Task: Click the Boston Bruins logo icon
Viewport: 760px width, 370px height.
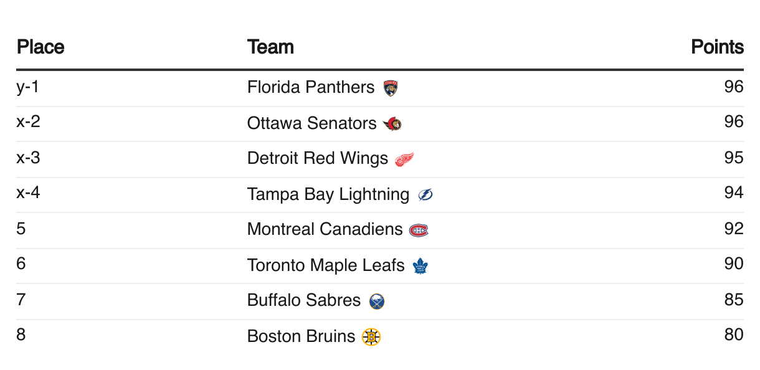Action: (x=371, y=337)
